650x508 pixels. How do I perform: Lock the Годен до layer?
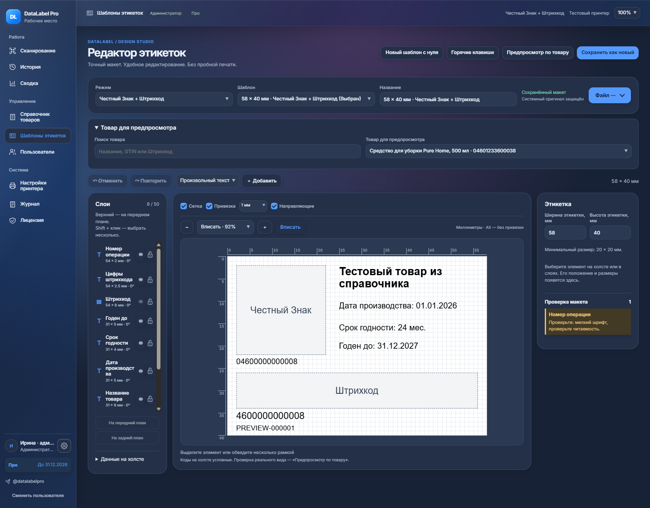pyautogui.click(x=150, y=321)
